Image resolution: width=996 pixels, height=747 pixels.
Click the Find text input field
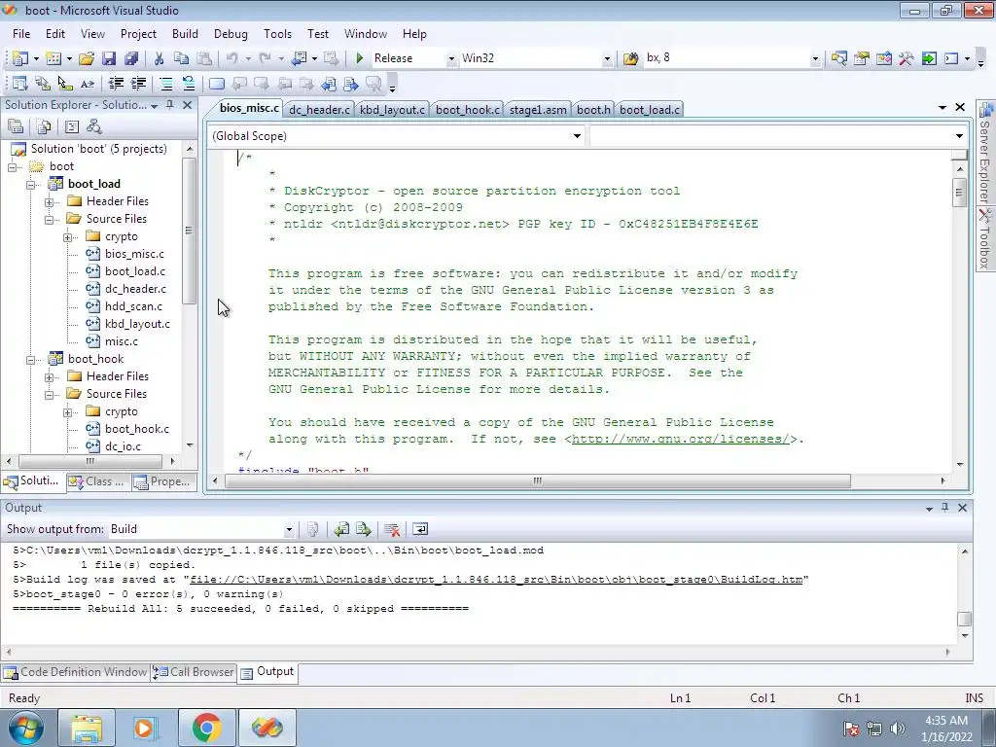coord(726,57)
